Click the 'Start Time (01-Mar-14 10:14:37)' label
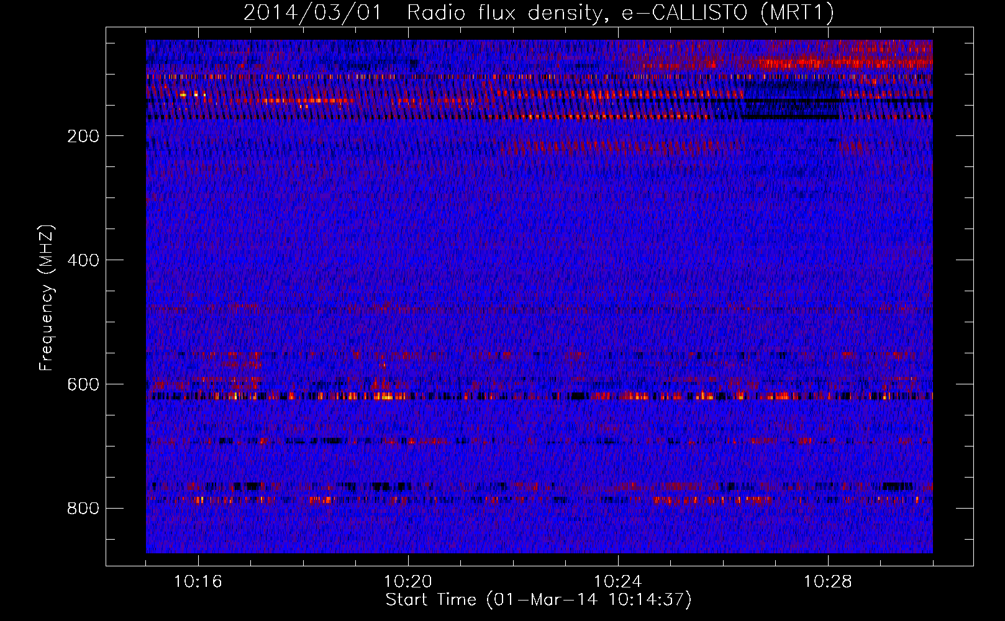This screenshot has height=621, width=1005. point(539,600)
